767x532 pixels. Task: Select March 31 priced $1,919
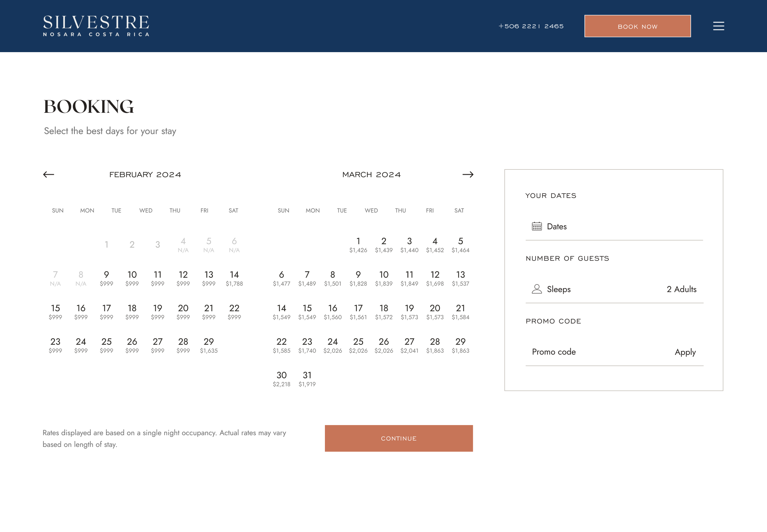tap(307, 379)
